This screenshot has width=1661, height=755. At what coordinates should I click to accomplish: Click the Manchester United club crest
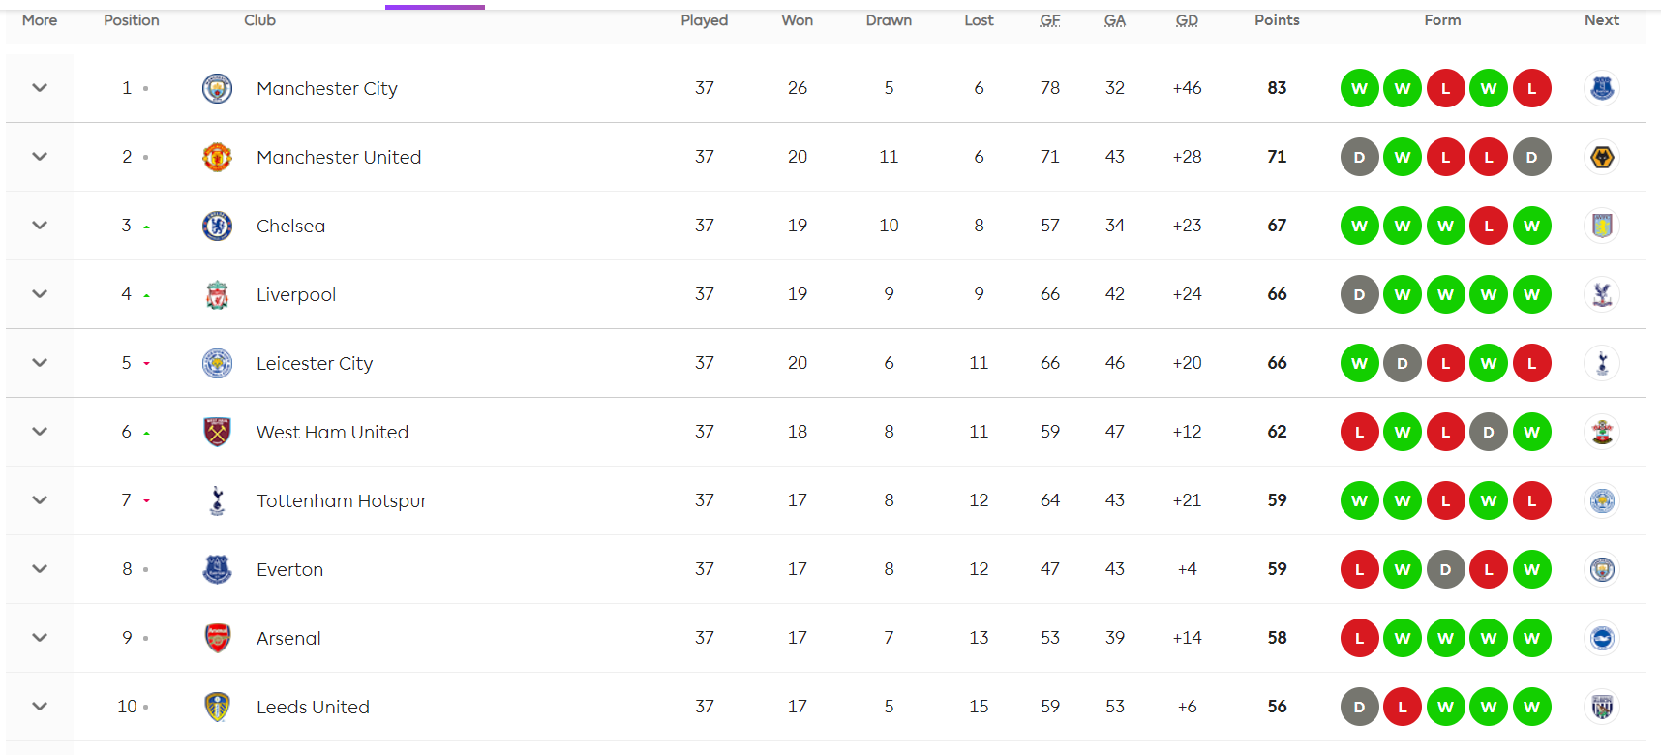[217, 157]
